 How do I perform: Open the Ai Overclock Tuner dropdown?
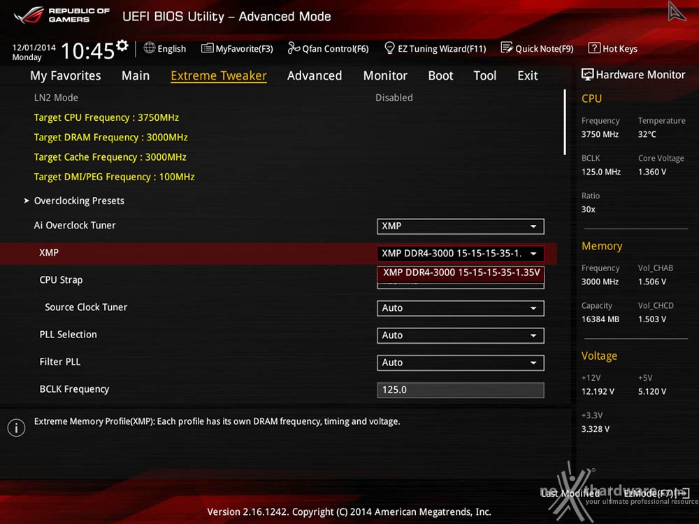pos(460,226)
